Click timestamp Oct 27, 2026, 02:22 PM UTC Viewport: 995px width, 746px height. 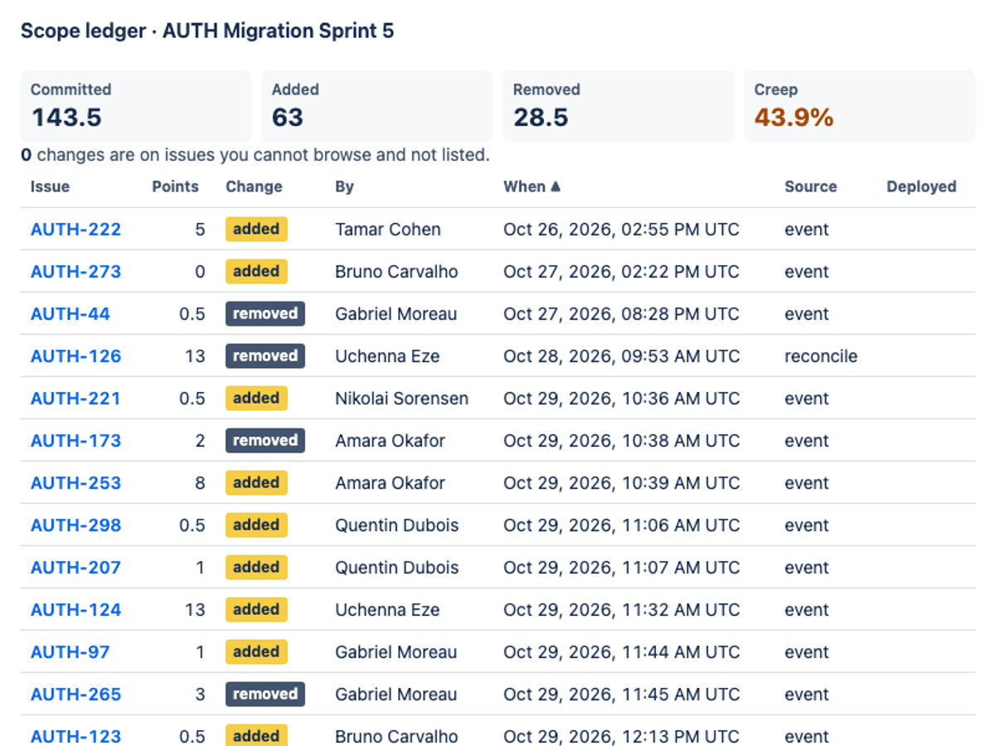pos(621,272)
